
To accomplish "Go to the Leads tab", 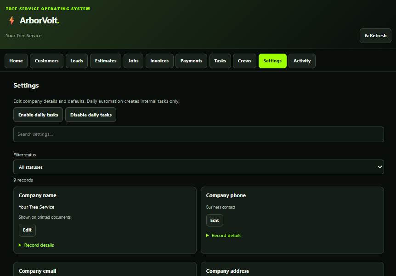I will click(x=77, y=61).
